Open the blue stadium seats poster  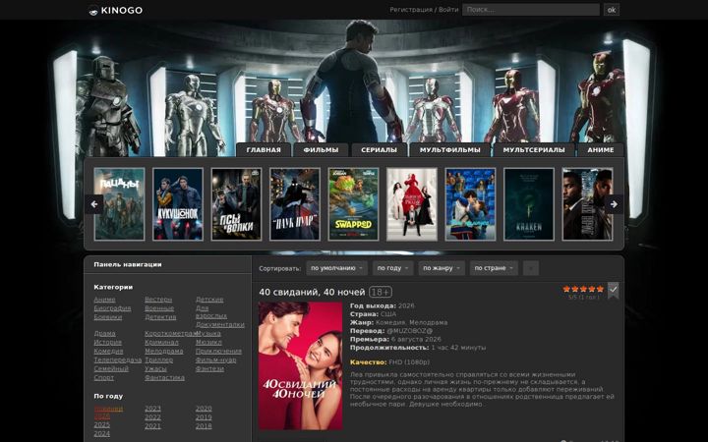pos(470,204)
